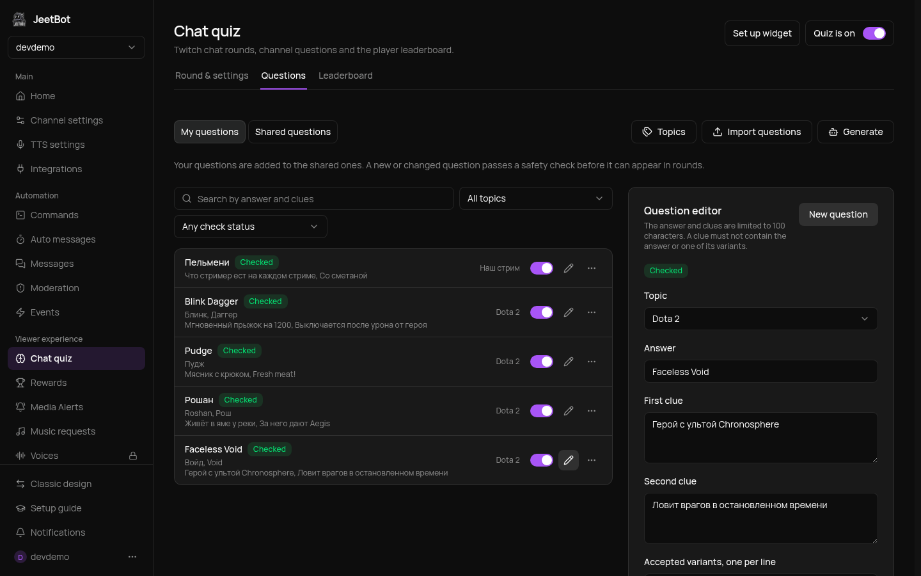The height and width of the screenshot is (576, 921).
Task: Disable the Faceless Void question toggle
Action: click(542, 460)
